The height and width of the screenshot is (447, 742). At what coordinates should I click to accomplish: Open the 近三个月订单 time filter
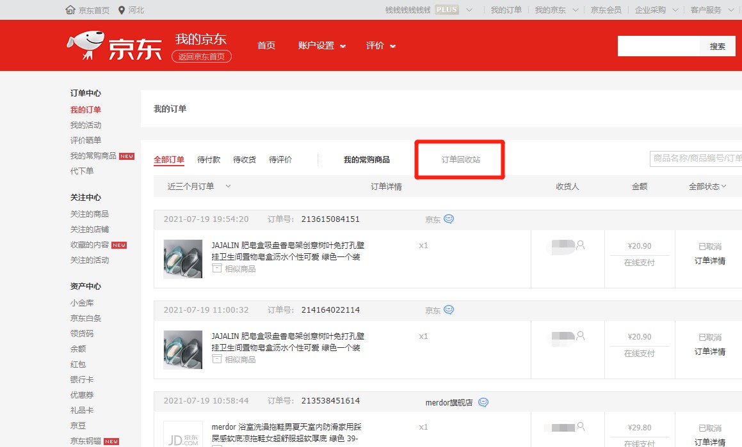pyautogui.click(x=198, y=186)
